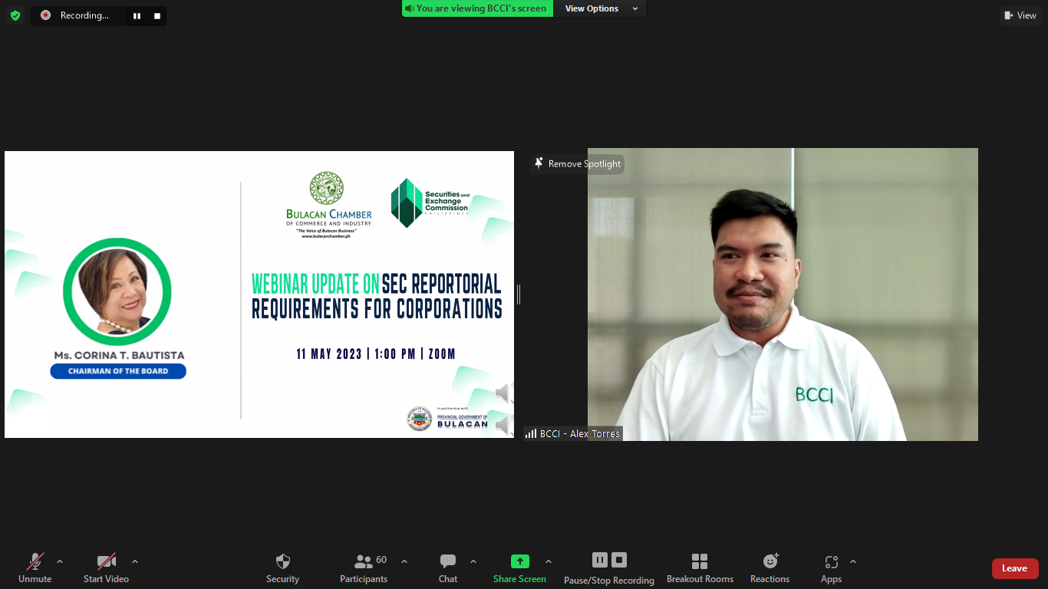Screen dimensions: 1048x589
Task: Click the green encryption shield icon
Action: point(15,15)
